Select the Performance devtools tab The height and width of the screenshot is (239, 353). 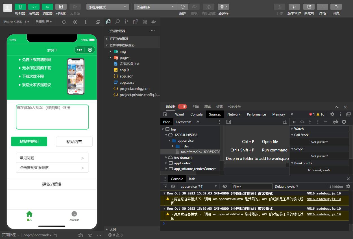pos(256,114)
